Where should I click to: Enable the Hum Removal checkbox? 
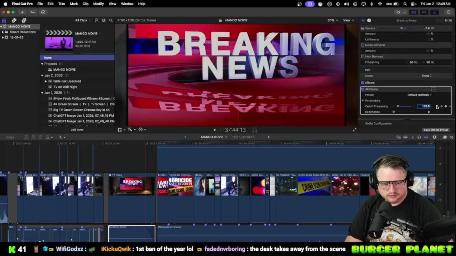pyautogui.click(x=363, y=57)
